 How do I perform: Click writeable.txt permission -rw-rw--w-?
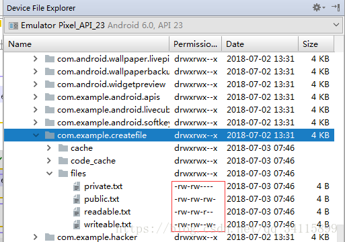[x=195, y=225]
